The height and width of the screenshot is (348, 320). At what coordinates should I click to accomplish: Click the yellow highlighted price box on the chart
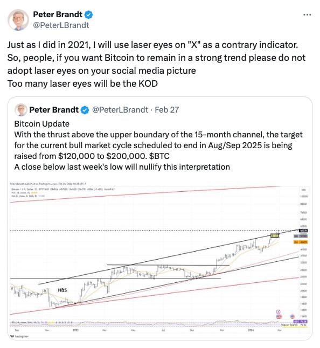coord(275,235)
